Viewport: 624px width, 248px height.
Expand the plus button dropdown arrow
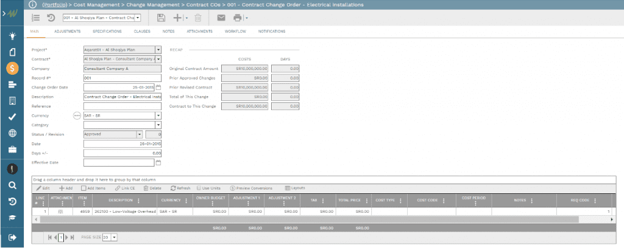point(186,18)
